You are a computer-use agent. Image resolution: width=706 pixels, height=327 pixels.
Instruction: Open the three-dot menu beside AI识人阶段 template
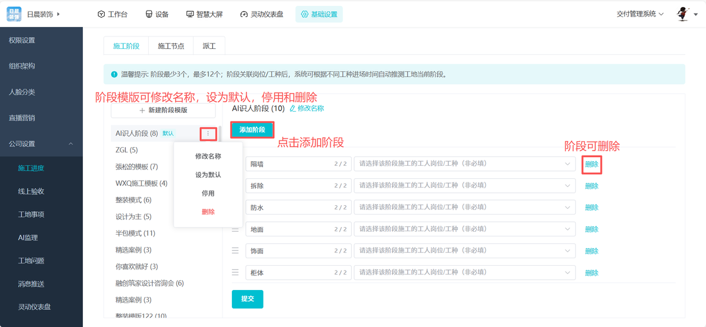pos(207,134)
